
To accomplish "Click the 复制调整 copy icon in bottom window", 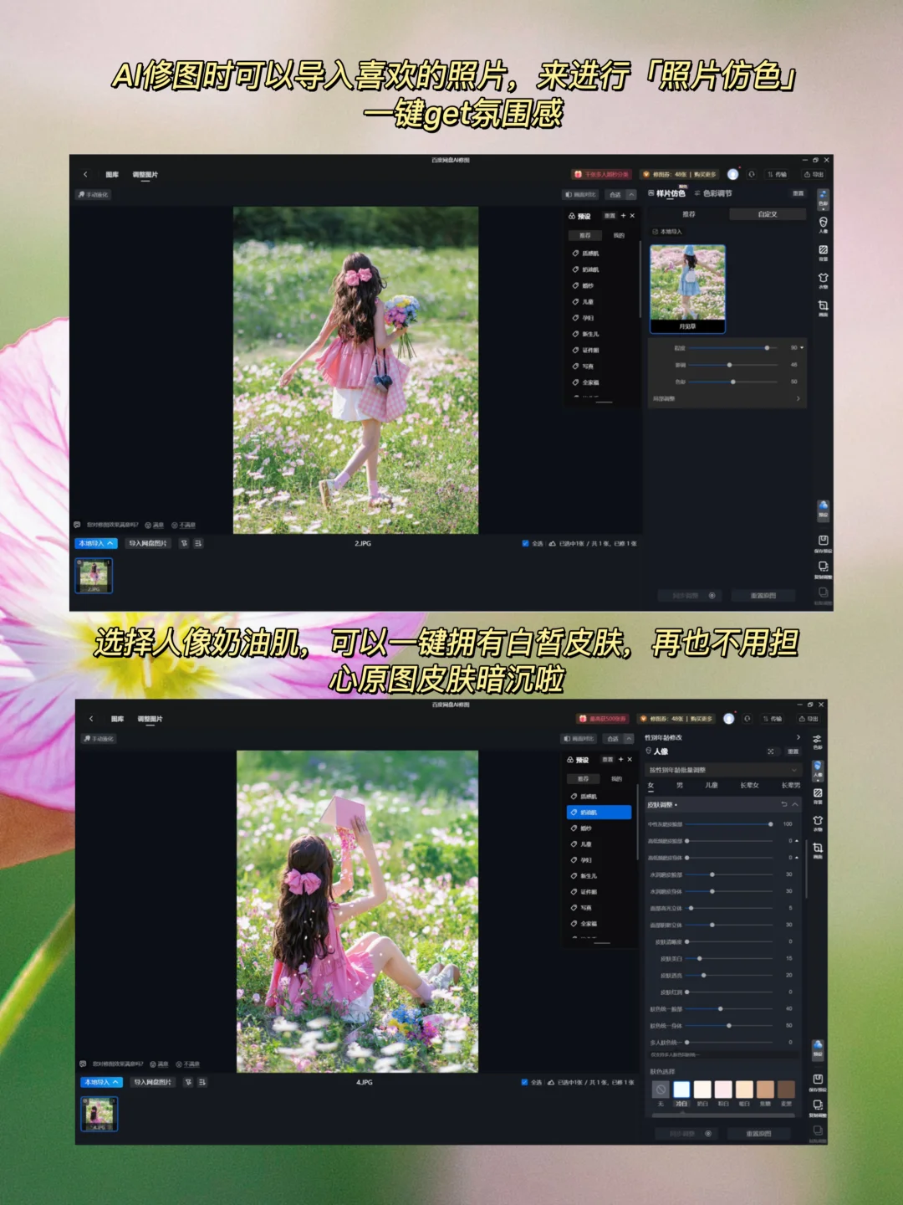I will (818, 1108).
